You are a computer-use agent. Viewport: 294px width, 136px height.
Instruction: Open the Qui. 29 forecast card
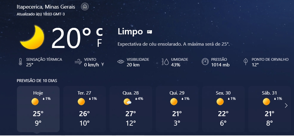[177, 109]
